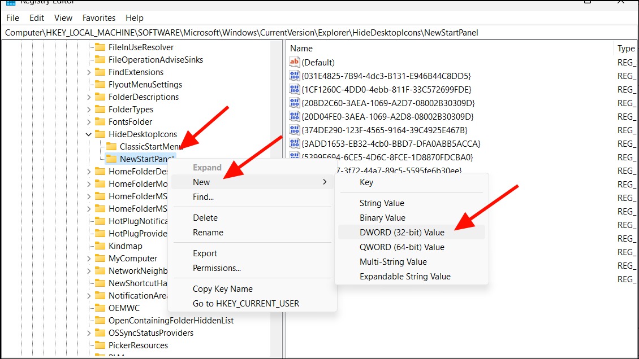Open the File menu
639x359 pixels.
[x=12, y=18]
